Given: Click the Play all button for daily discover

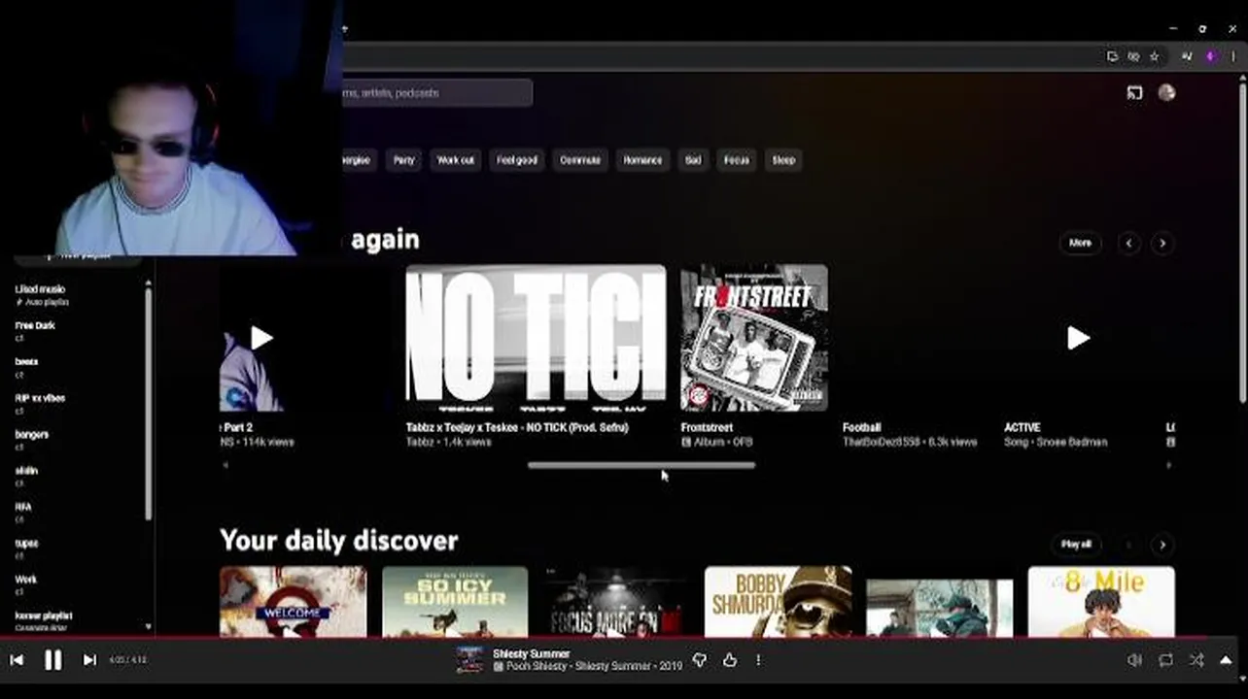Looking at the screenshot, I should [x=1076, y=545].
